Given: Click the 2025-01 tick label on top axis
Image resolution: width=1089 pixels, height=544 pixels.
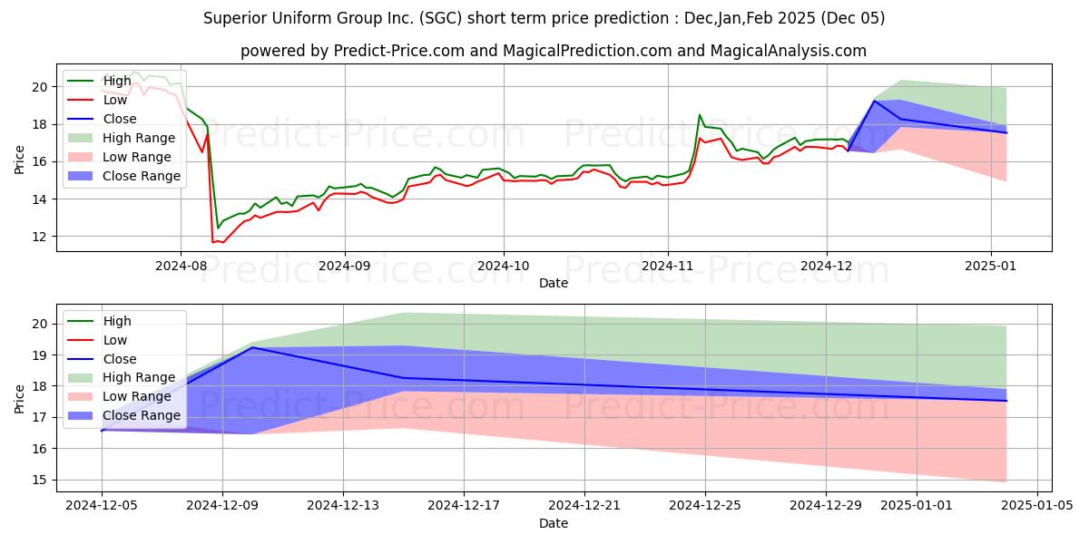Looking at the screenshot, I should tap(990, 267).
